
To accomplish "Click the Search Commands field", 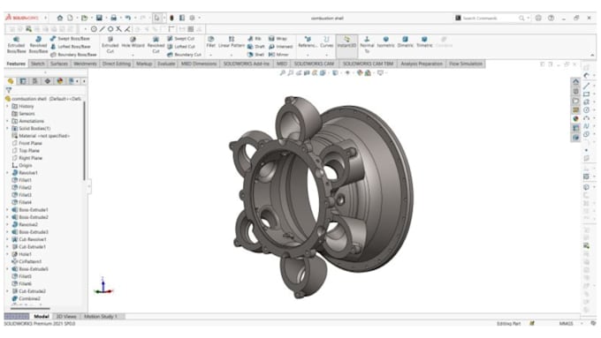I will (490, 18).
